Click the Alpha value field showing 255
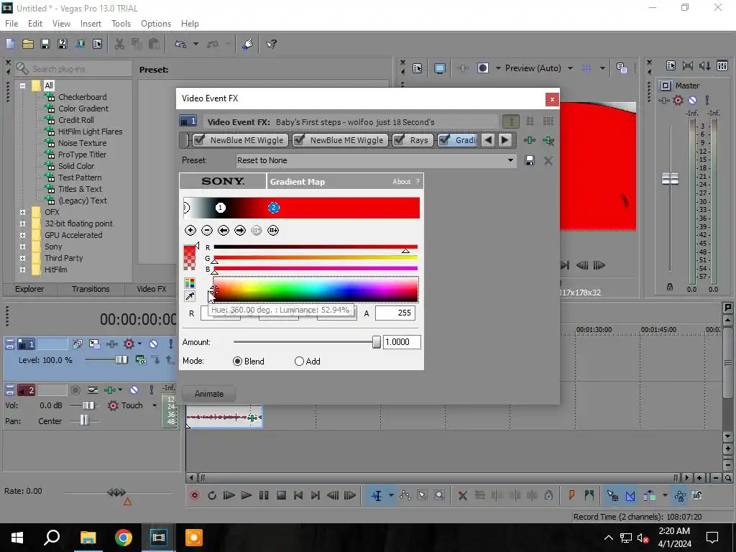The image size is (736, 552). click(x=395, y=313)
